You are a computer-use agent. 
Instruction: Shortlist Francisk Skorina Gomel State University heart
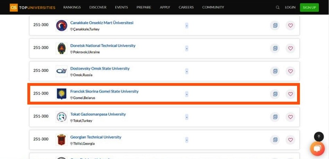(290, 94)
